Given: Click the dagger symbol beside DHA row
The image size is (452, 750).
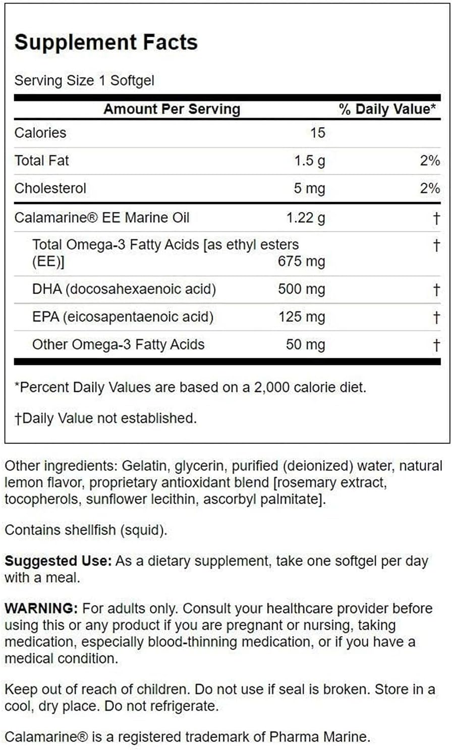Looking at the screenshot, I should (x=436, y=290).
